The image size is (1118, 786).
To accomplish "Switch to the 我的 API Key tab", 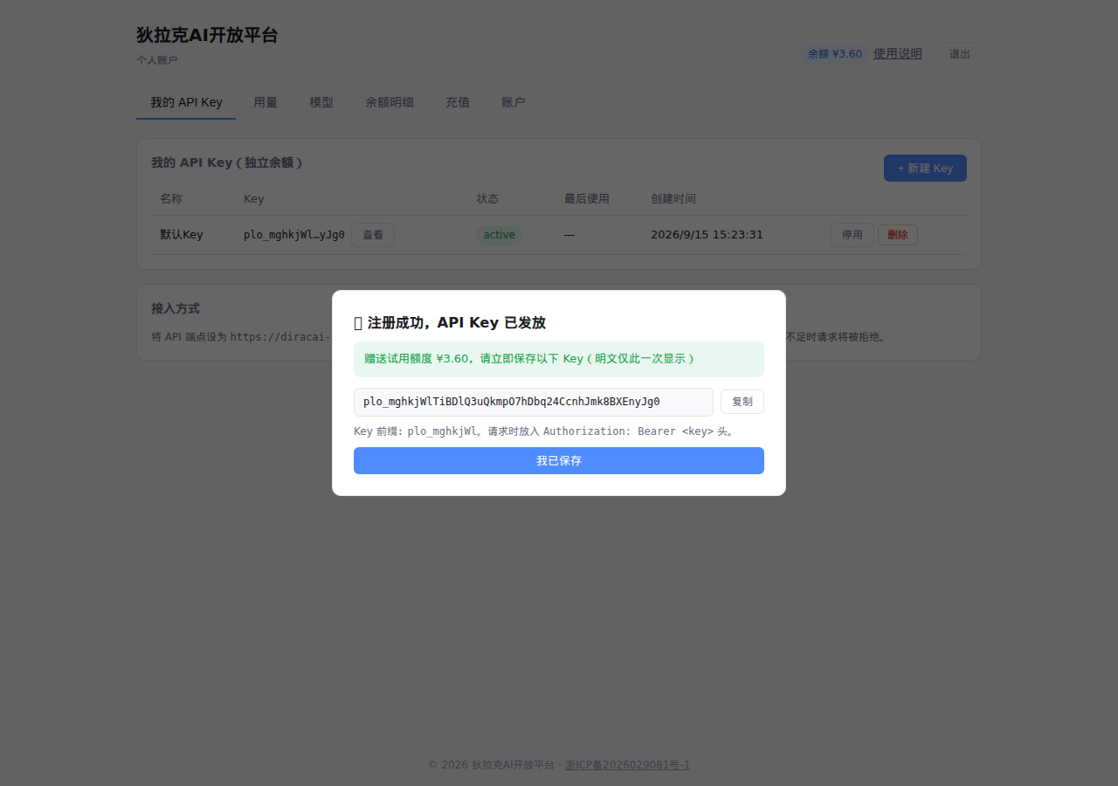I will [x=186, y=102].
